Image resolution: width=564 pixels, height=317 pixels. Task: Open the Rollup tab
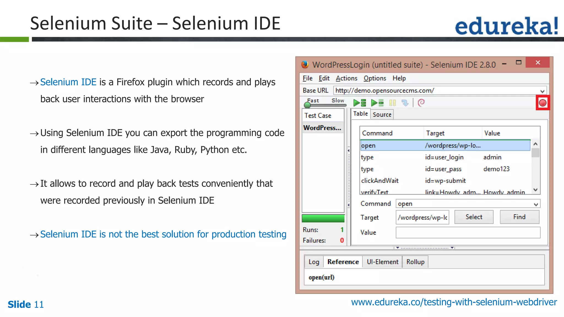pyautogui.click(x=415, y=262)
